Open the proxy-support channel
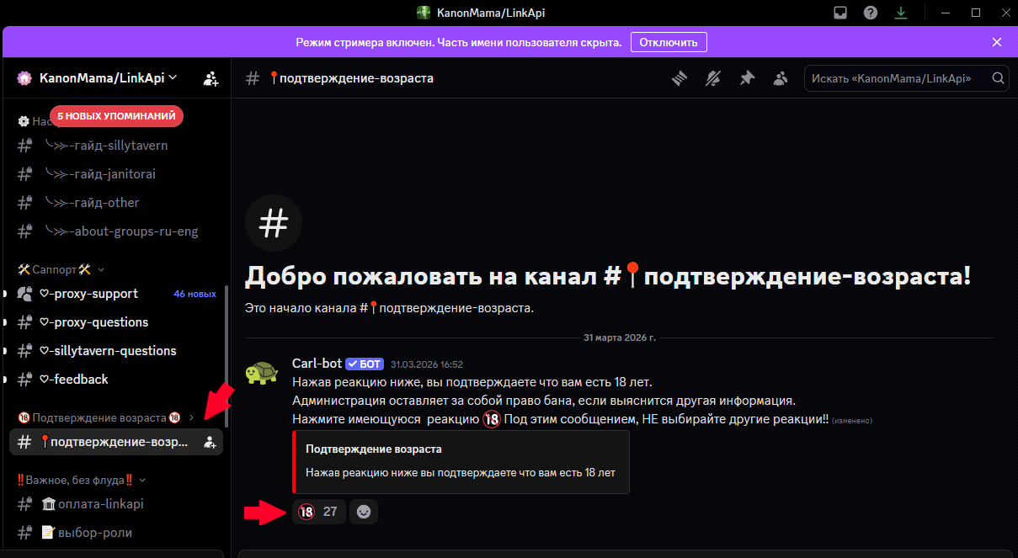1018x558 pixels. click(x=115, y=294)
